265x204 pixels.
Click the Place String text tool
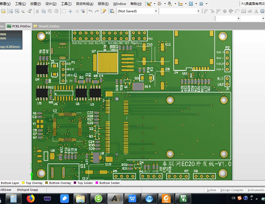coord(256,11)
